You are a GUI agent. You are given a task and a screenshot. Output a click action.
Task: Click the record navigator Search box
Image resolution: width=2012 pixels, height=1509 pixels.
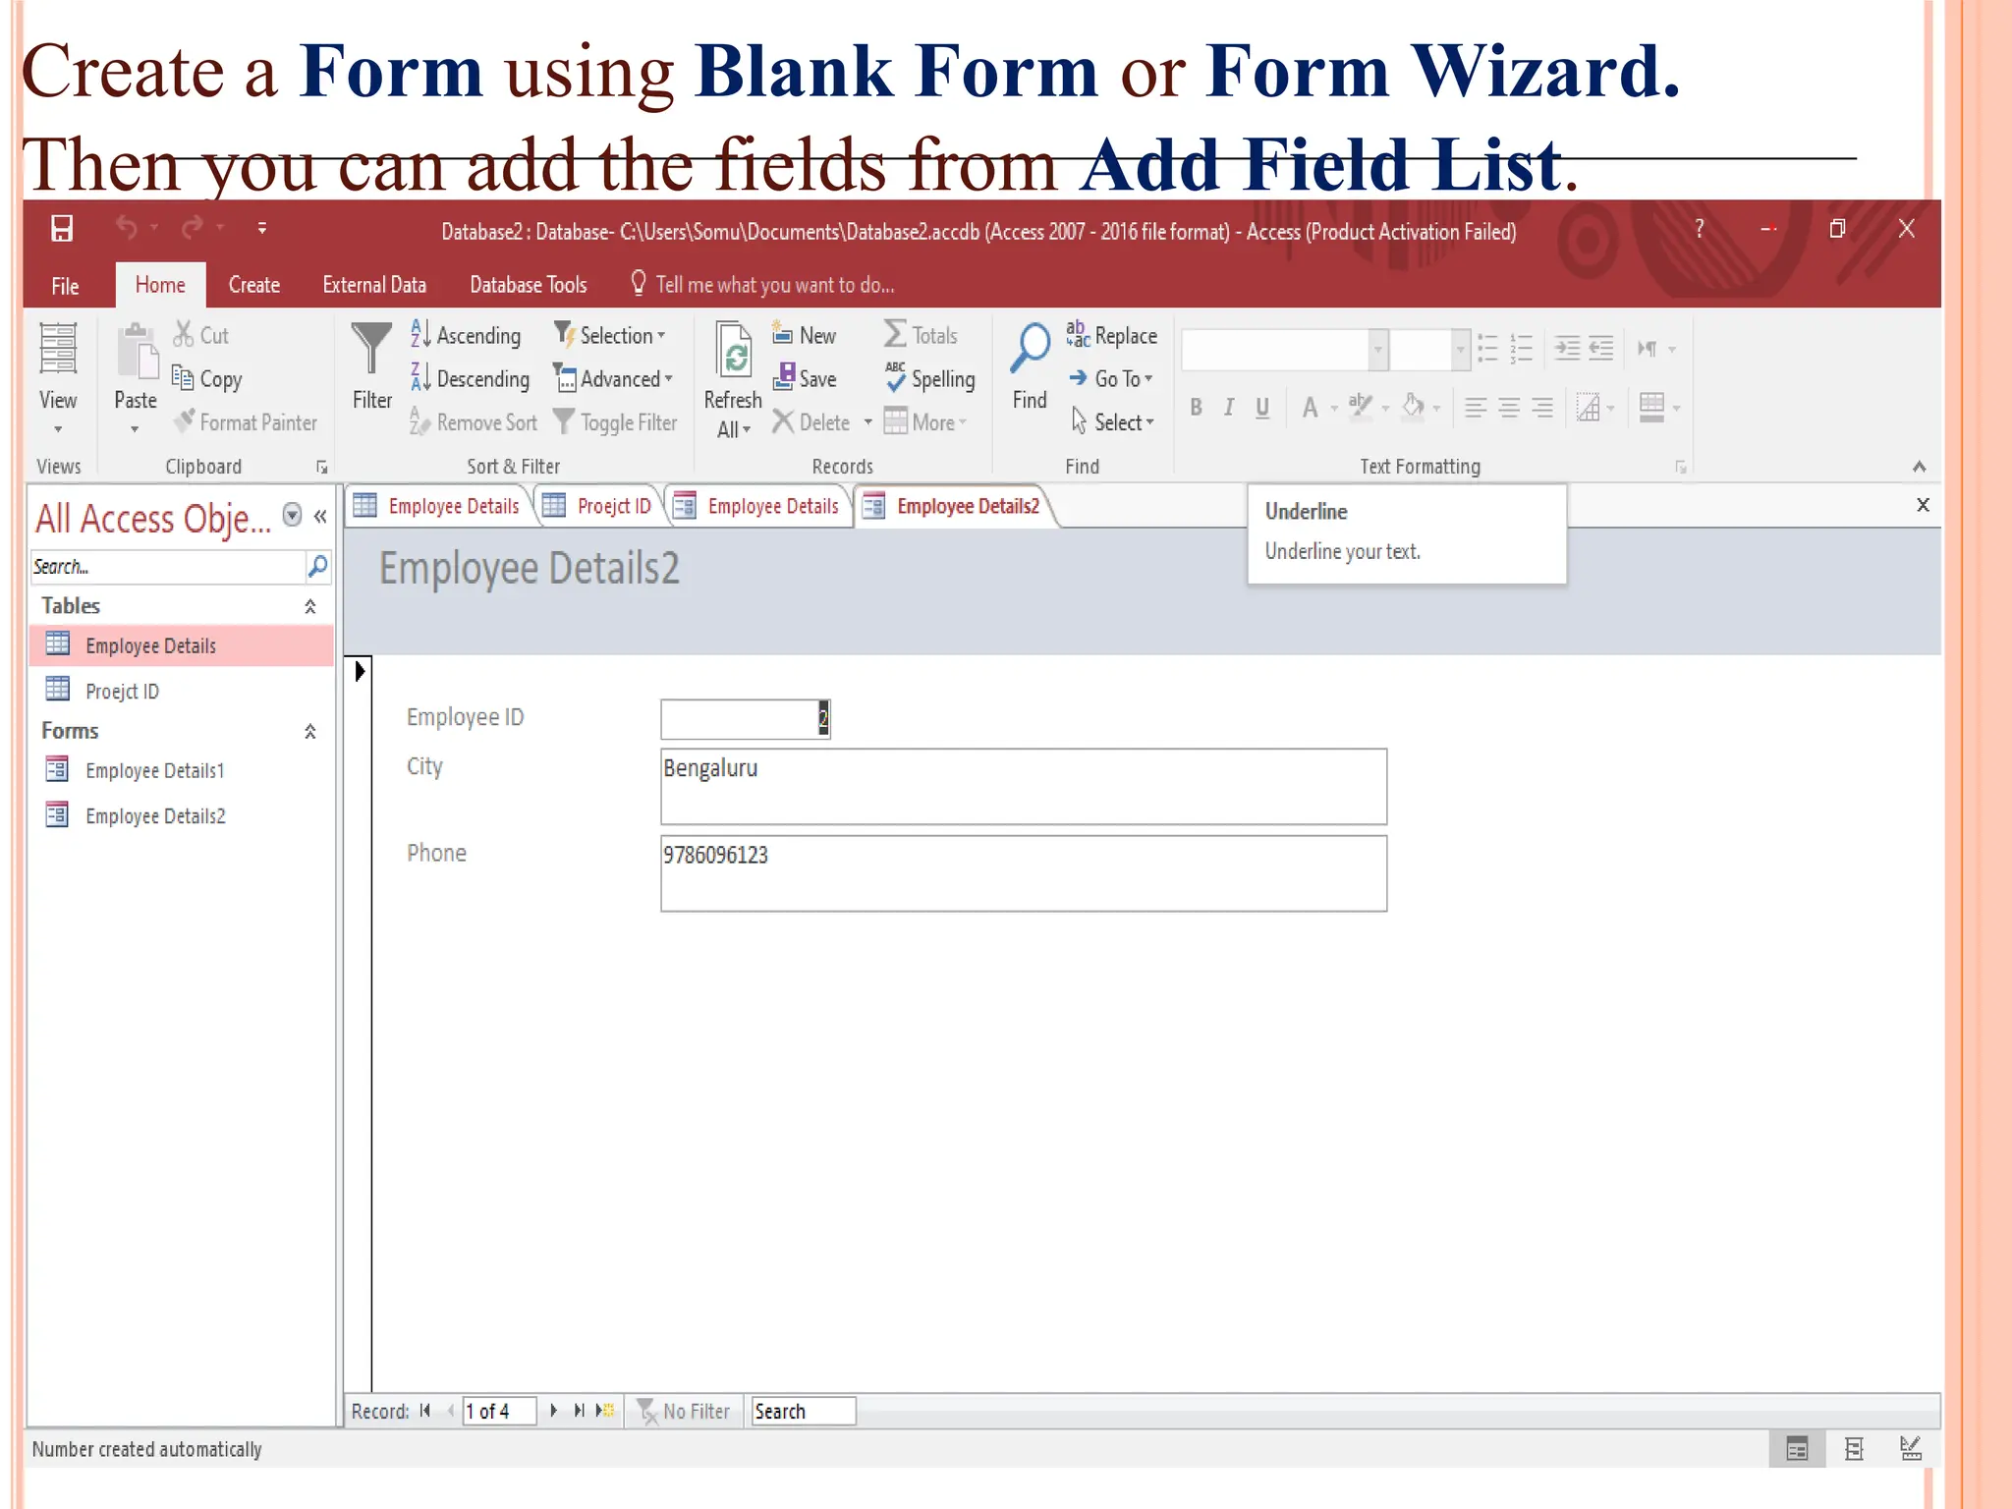point(804,1411)
